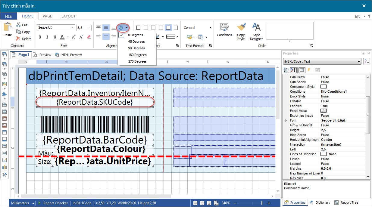Open the lblSKUCode component selector dropdown
The width and height of the screenshot is (372, 207).
(x=359, y=61)
